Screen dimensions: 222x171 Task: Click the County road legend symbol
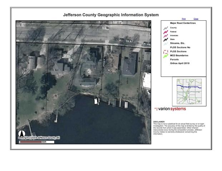point(166,28)
